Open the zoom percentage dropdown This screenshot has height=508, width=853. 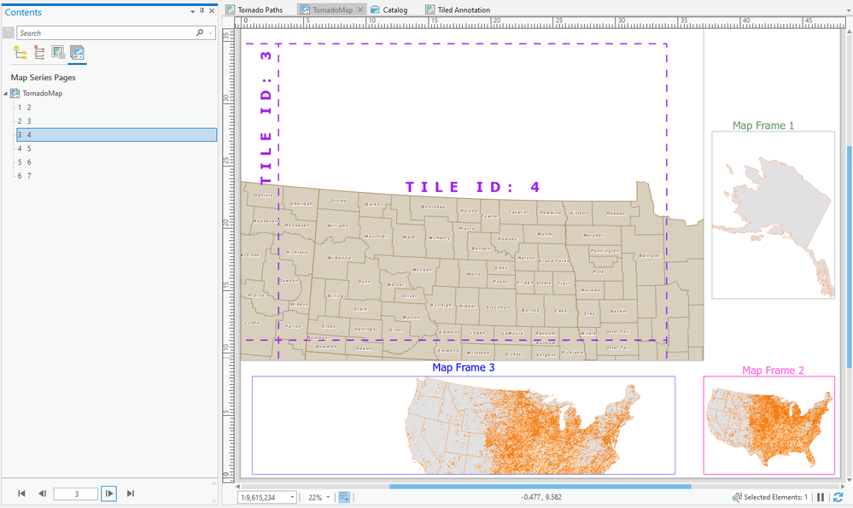tap(330, 497)
